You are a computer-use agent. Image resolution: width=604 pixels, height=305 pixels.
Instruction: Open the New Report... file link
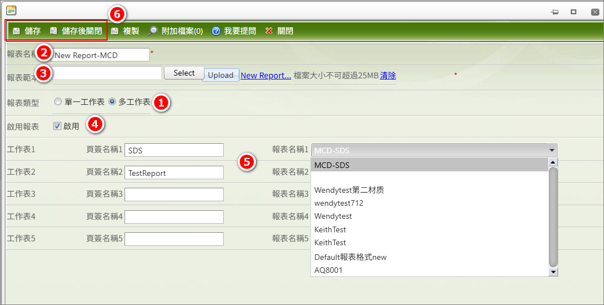click(266, 76)
